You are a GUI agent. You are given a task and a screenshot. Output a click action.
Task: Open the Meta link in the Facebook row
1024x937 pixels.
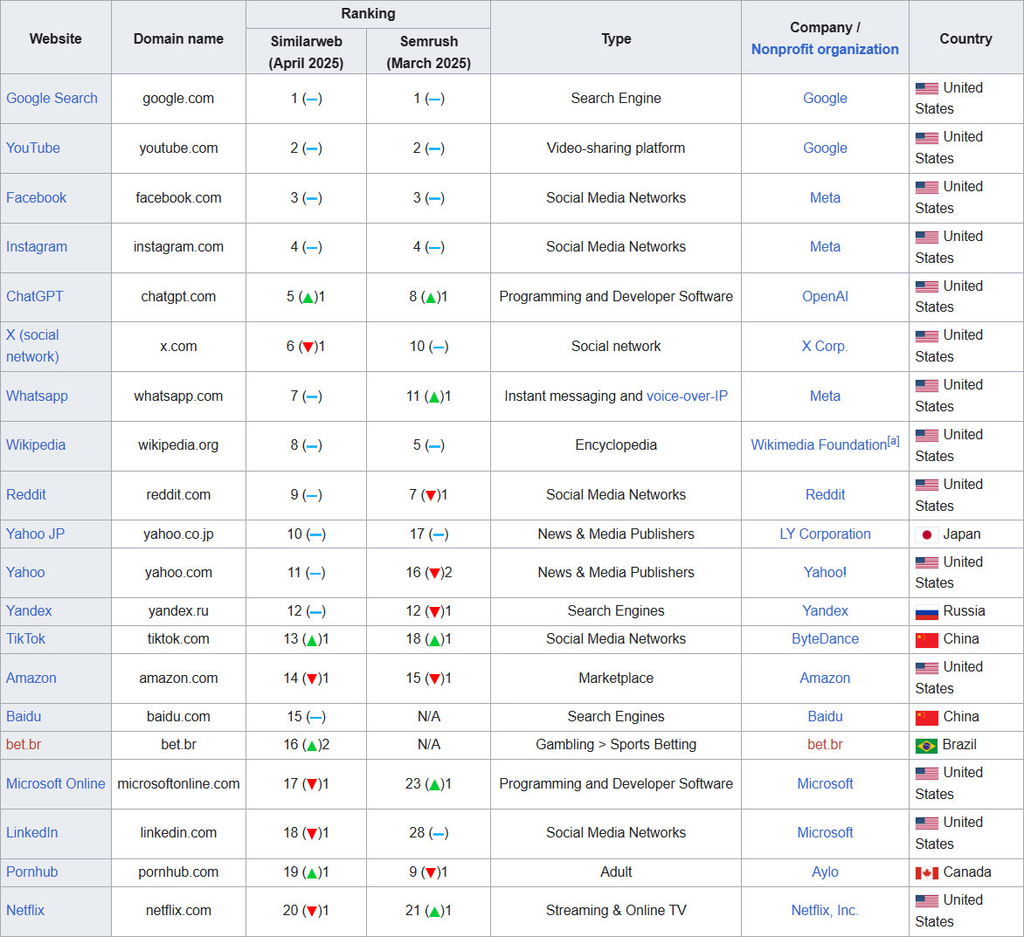824,198
